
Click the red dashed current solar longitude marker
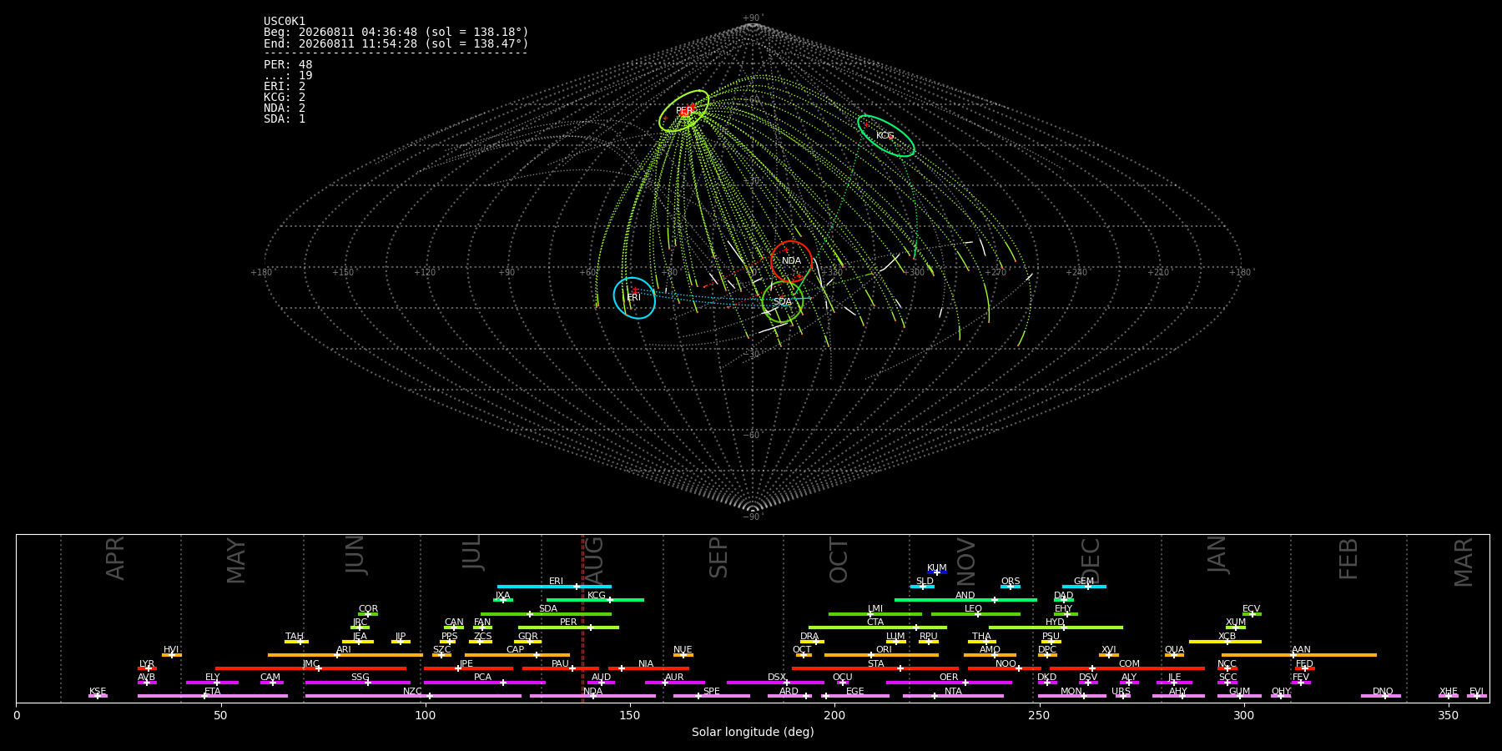coord(582,618)
